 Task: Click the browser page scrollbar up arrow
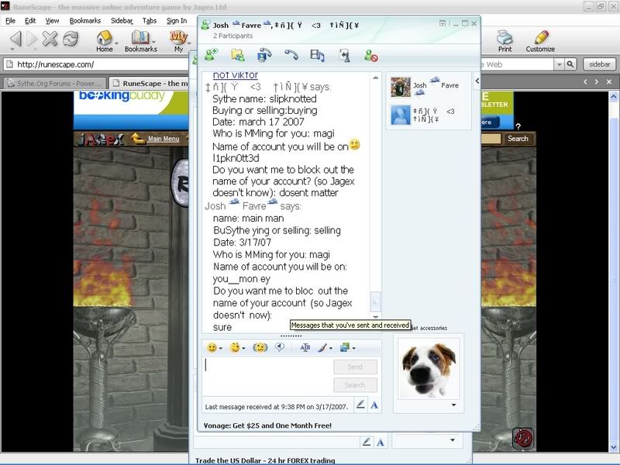coord(614,96)
